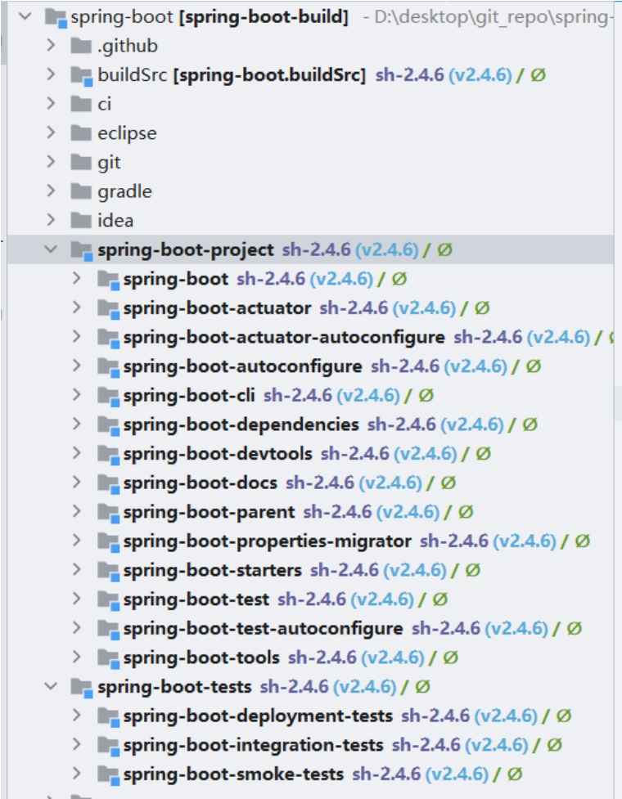Select the spring-boot-integration-tests label
The image size is (622, 799).
pyautogui.click(x=254, y=745)
